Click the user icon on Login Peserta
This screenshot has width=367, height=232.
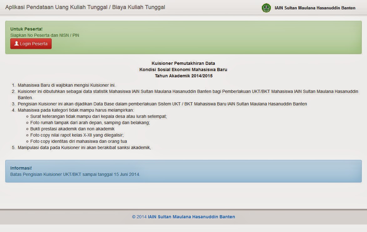click(16, 43)
